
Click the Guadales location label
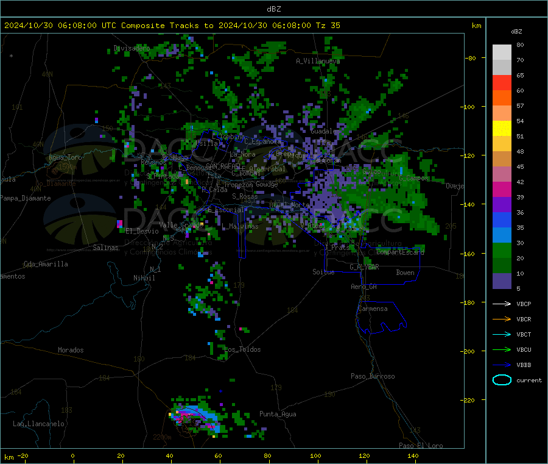pyautogui.click(x=325, y=131)
